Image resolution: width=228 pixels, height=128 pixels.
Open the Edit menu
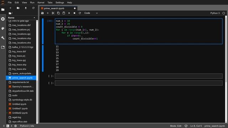(x=17, y=2)
